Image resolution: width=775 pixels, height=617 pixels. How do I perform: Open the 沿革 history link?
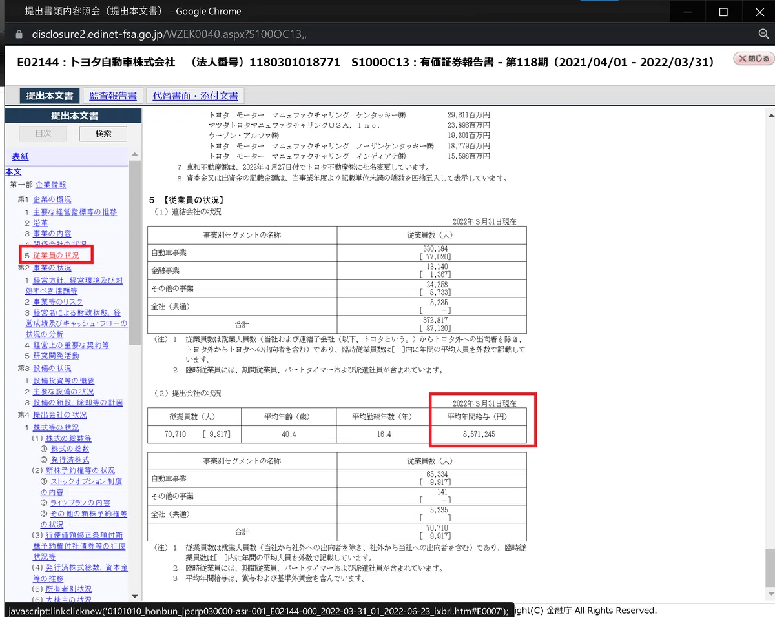point(40,223)
